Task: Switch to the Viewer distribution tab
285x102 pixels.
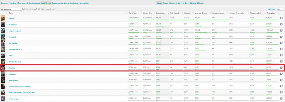Action: pyautogui.click(x=71, y=3)
